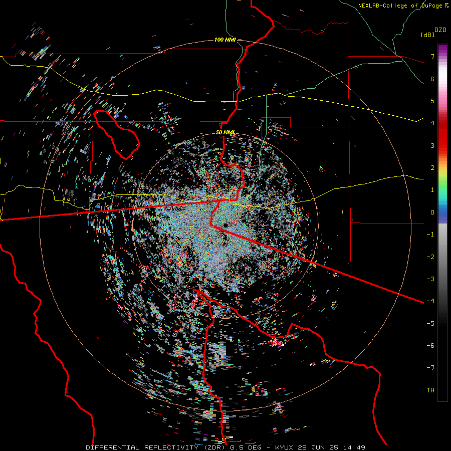This screenshot has width=451, height=451.
Task: Click the DZD legend title
Action: click(440, 30)
